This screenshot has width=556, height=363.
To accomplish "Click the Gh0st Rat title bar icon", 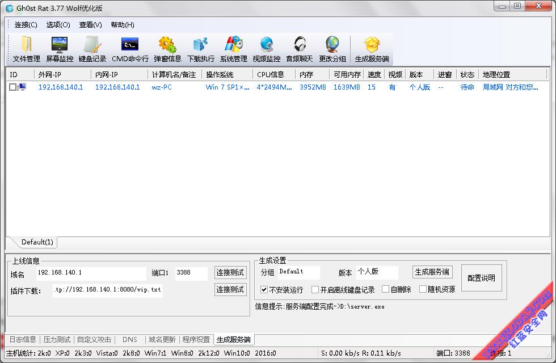I will click(10, 8).
